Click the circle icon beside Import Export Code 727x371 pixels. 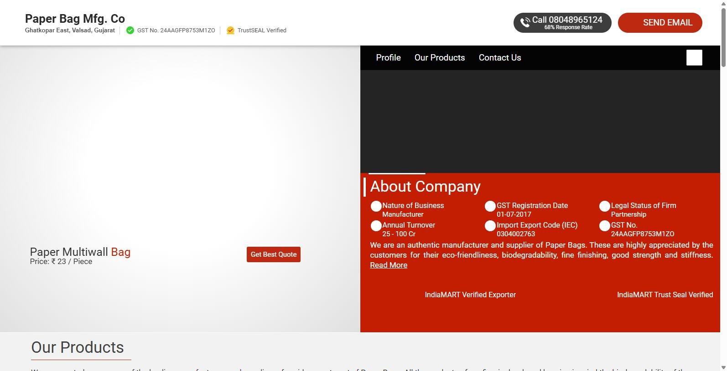point(490,226)
